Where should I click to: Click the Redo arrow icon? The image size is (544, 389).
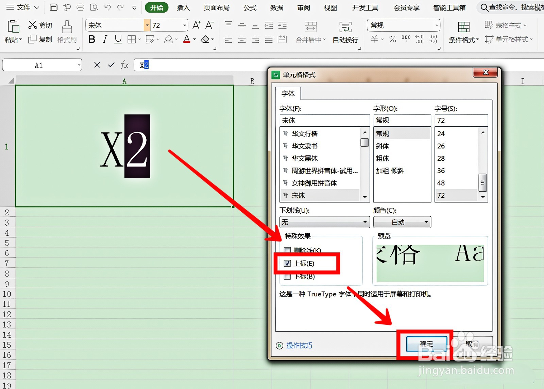pyautogui.click(x=120, y=7)
